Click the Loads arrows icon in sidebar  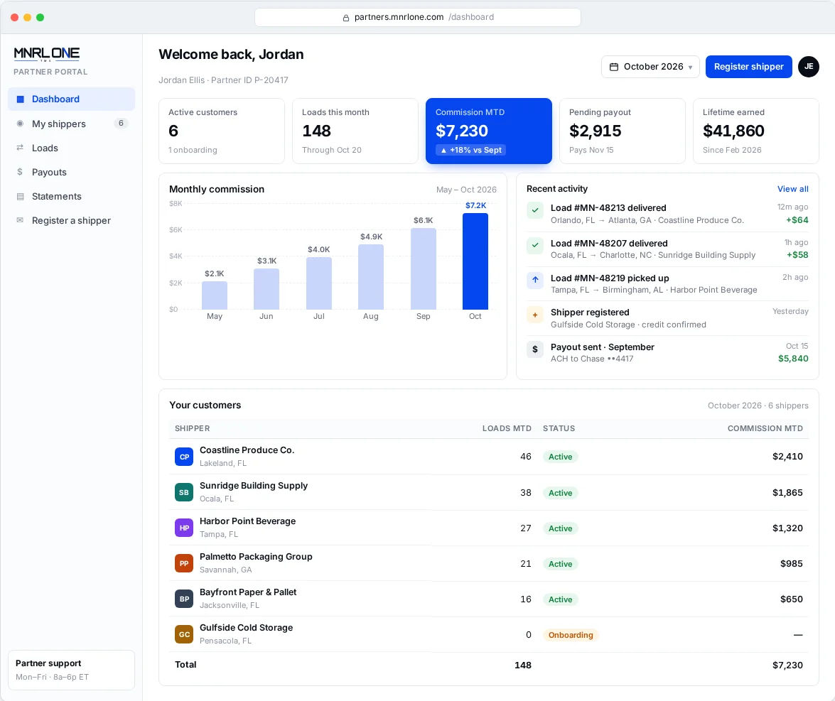point(20,148)
